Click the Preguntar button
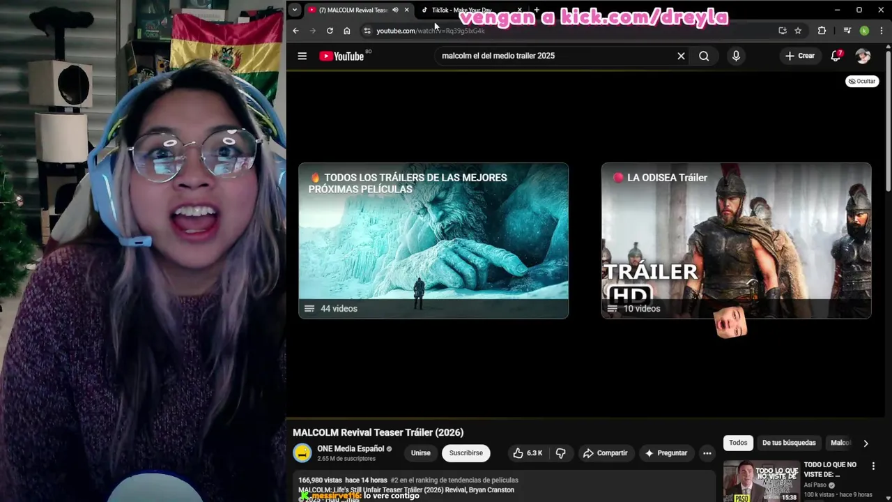 click(x=666, y=453)
